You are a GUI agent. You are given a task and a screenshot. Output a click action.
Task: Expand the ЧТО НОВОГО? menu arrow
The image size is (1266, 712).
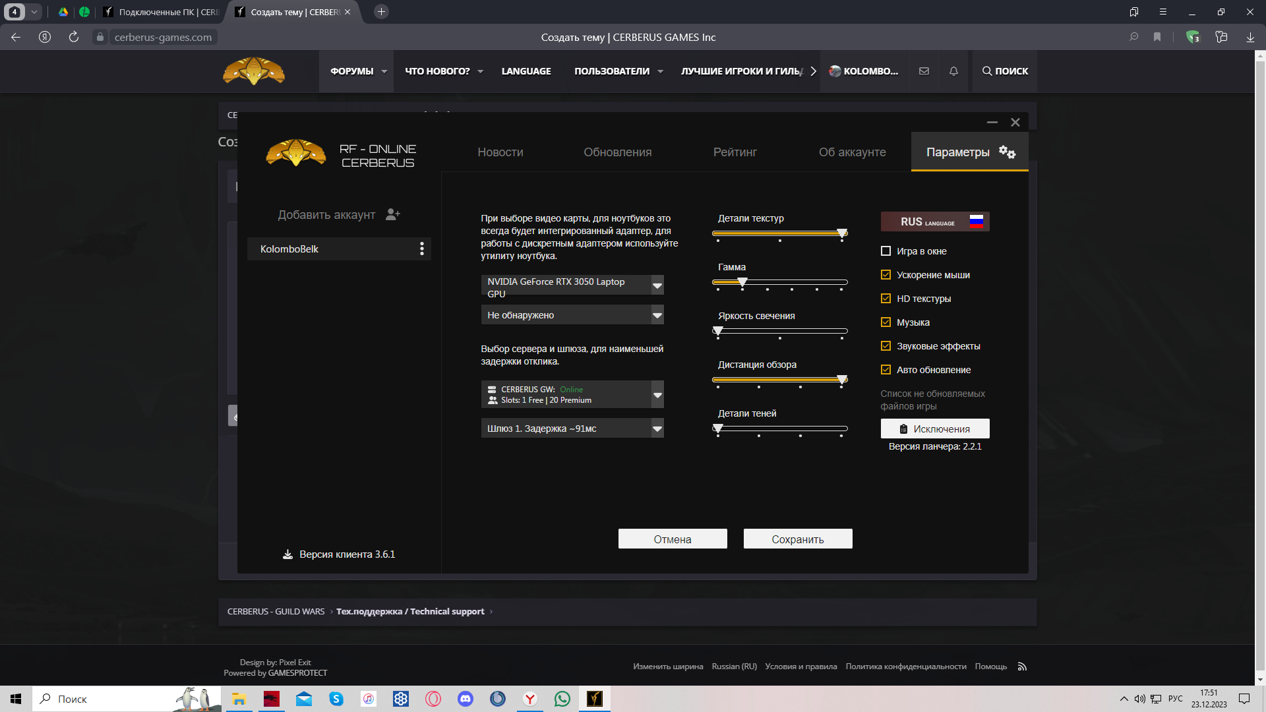point(480,71)
